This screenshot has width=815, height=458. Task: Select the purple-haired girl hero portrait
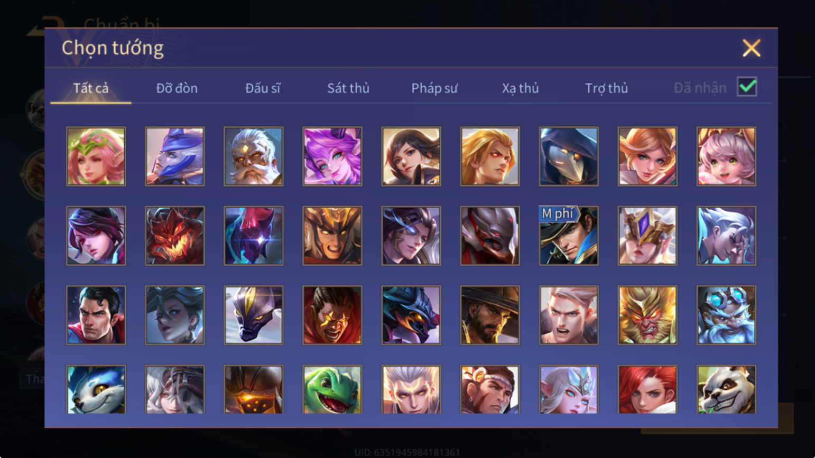pos(332,156)
